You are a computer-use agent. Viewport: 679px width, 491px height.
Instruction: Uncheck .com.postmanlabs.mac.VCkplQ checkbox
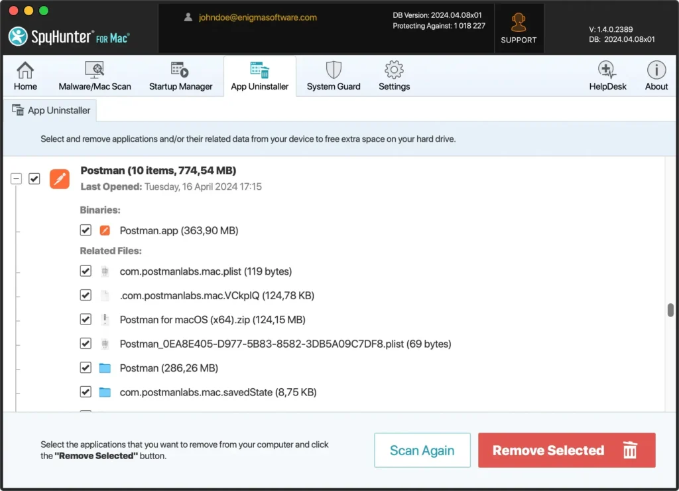pyautogui.click(x=86, y=295)
